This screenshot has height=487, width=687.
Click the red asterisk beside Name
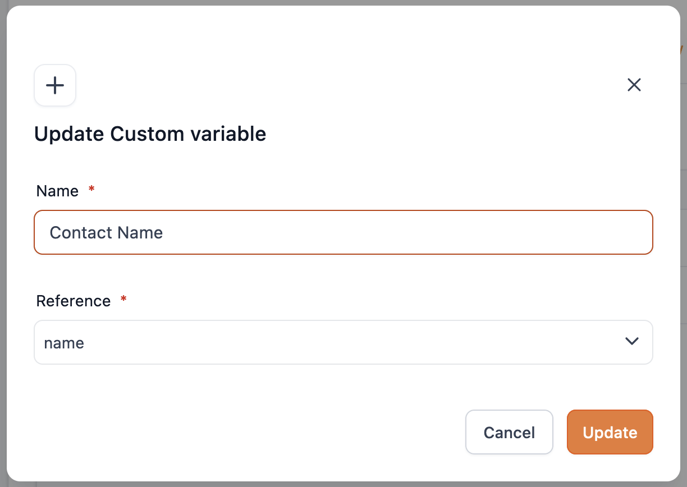91,190
